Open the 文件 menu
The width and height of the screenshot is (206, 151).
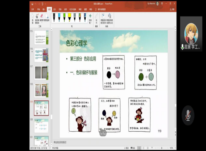32,9
